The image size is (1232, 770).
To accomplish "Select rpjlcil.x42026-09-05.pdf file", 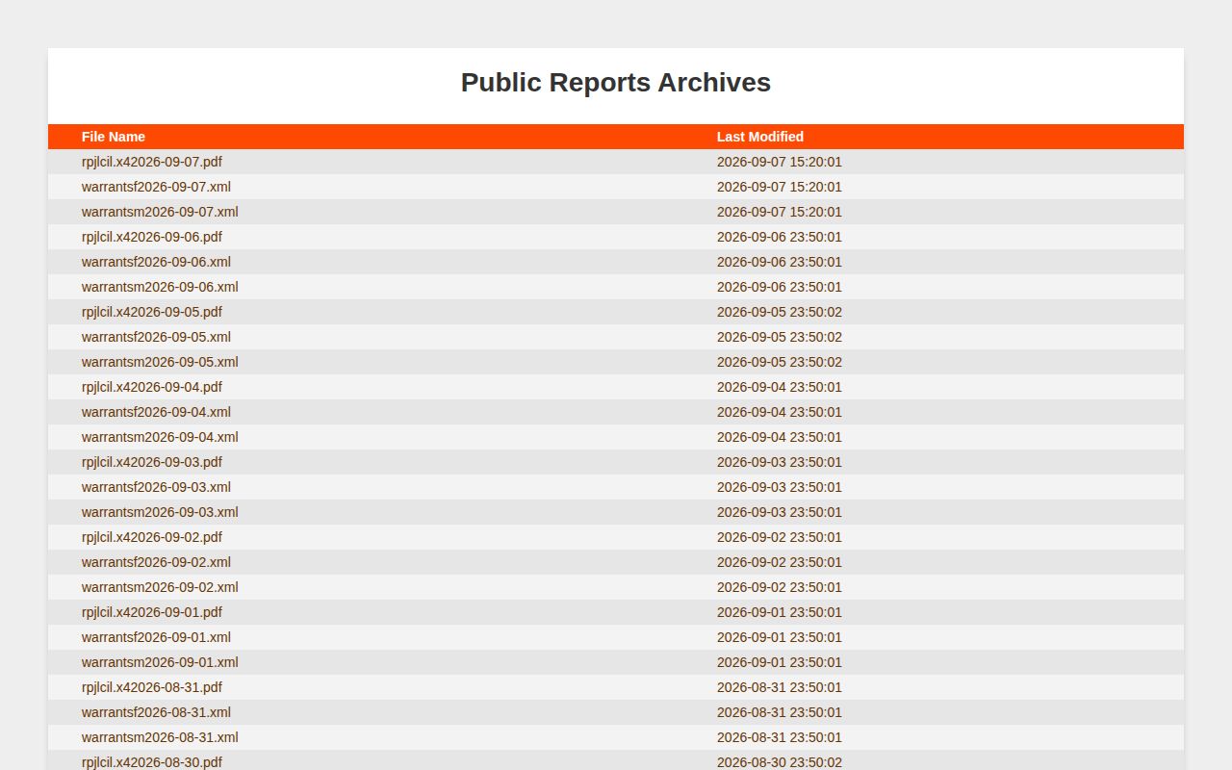I will (152, 312).
